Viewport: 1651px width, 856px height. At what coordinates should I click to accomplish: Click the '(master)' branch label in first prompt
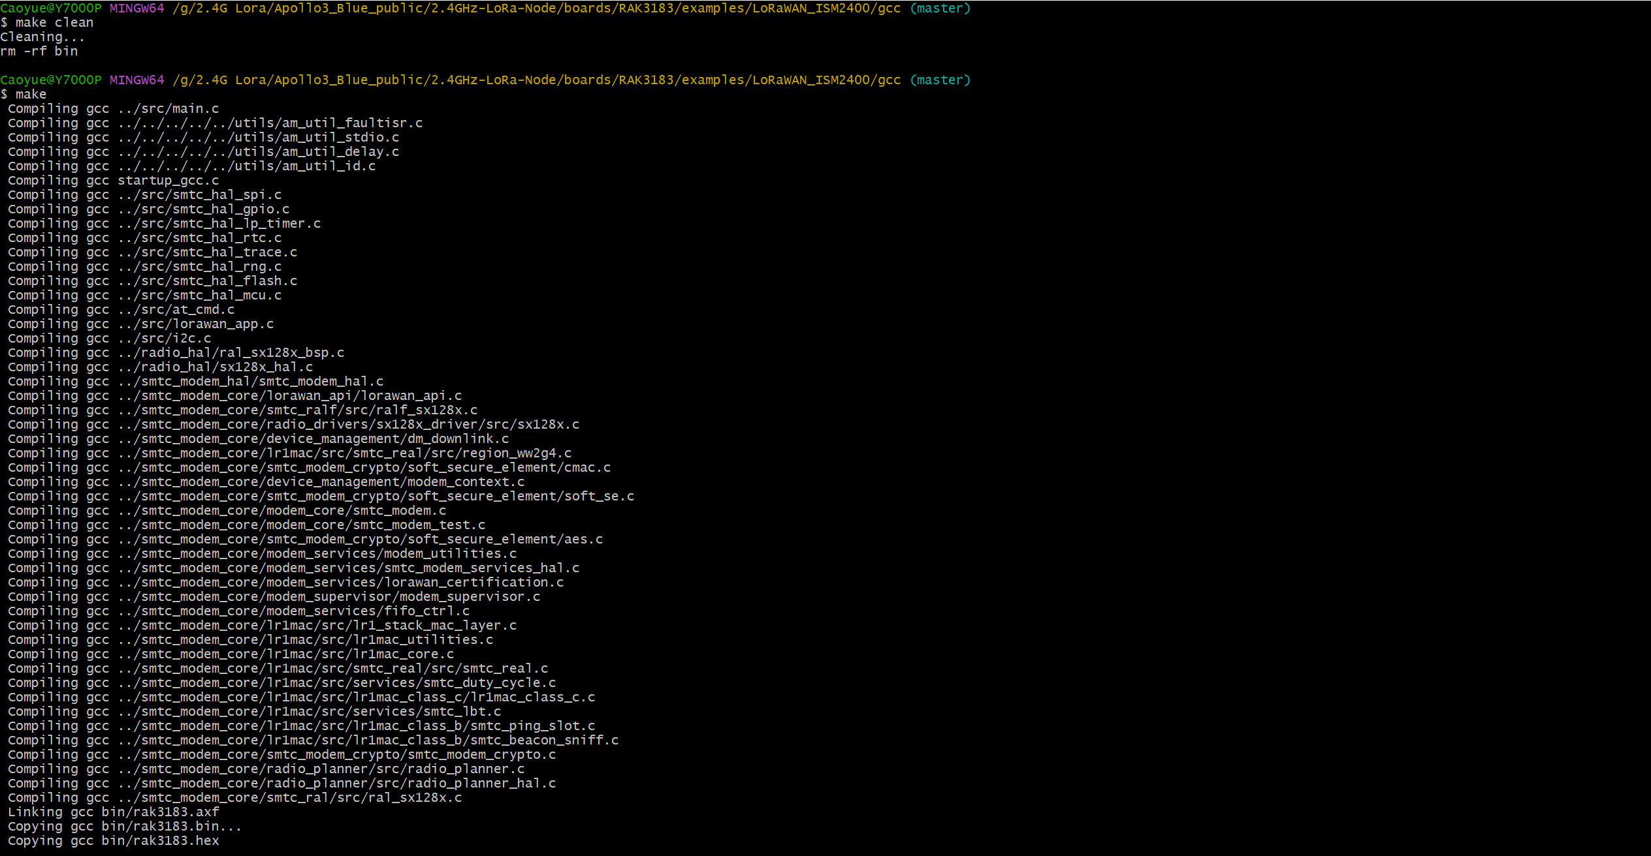(940, 8)
